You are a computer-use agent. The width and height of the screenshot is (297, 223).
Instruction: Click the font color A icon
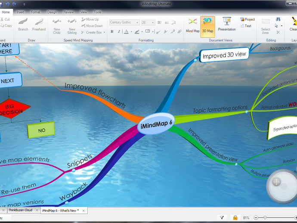tap(127, 31)
